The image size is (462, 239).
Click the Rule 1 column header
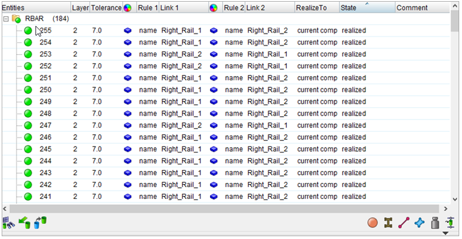pos(148,8)
